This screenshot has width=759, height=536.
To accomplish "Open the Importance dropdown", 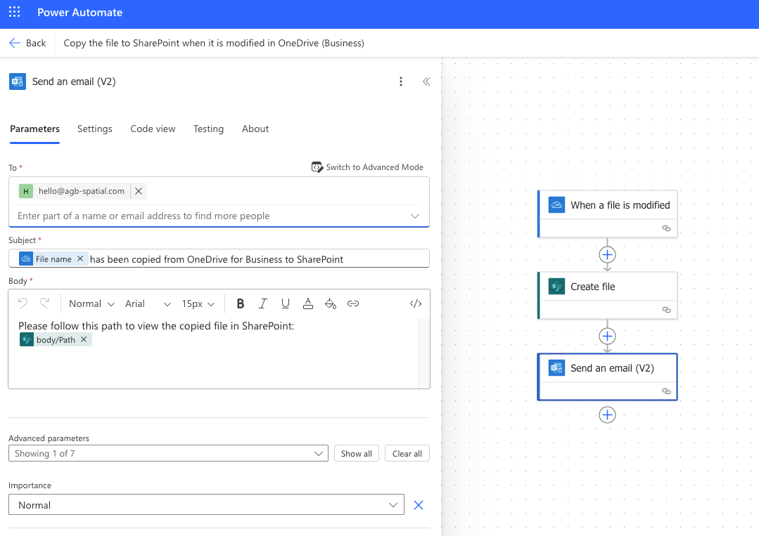I will pyautogui.click(x=206, y=504).
